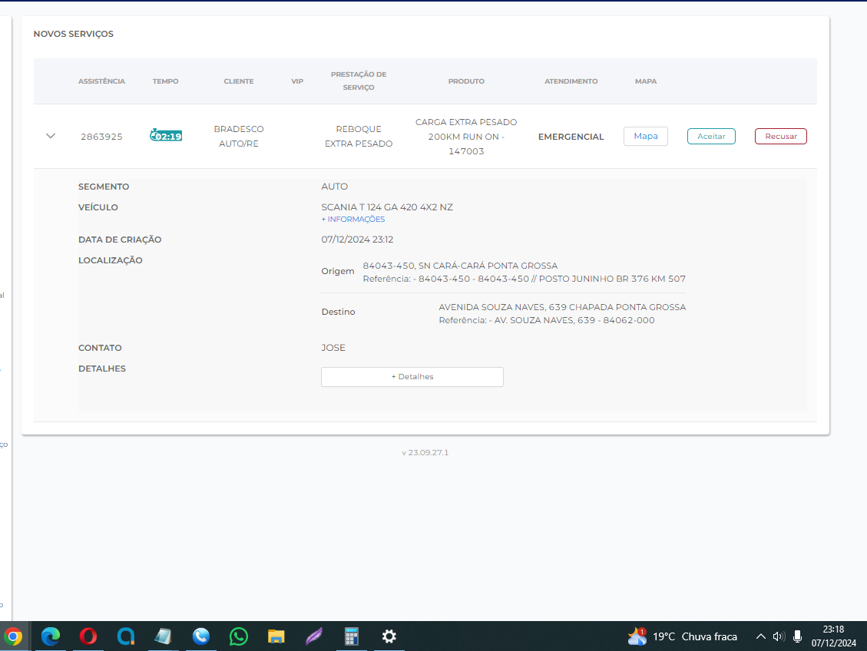Click the microphone tray icon

pyautogui.click(x=797, y=636)
